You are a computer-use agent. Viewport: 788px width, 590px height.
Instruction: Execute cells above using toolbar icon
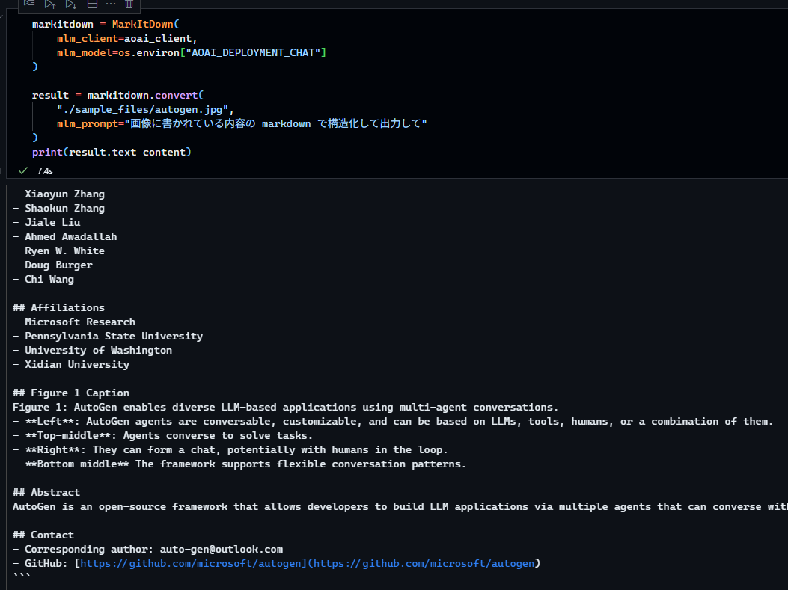click(49, 4)
